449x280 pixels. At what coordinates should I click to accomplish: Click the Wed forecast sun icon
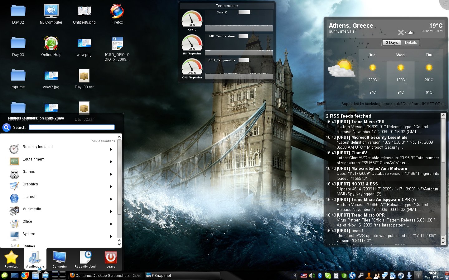(401, 68)
